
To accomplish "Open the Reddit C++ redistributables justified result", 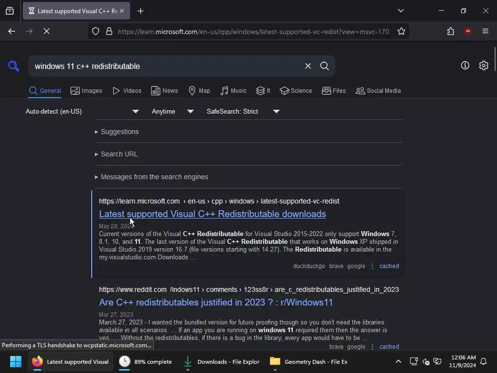I will click(216, 302).
